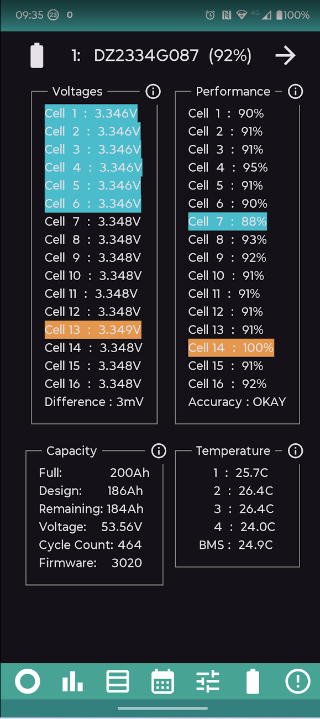Open the sliders settings tab
The width and height of the screenshot is (320, 719).
[208, 681]
